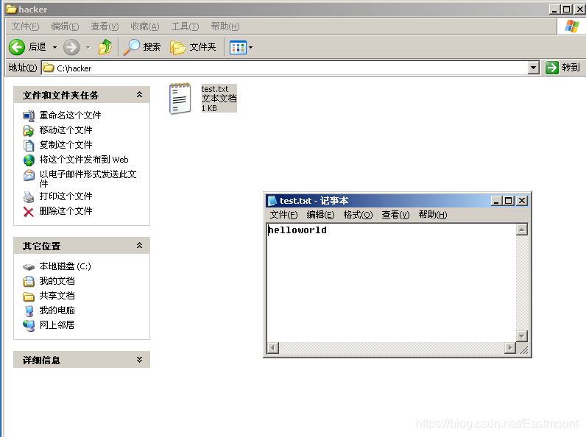
Task: Click 移动这个文件 link
Action: pyautogui.click(x=66, y=130)
